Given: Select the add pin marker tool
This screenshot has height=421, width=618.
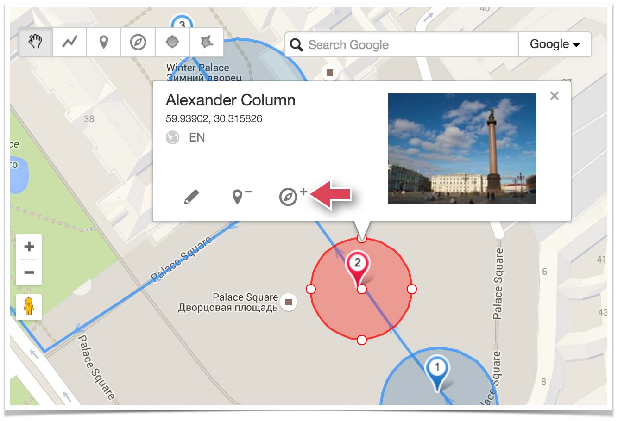Looking at the screenshot, I should [x=104, y=42].
